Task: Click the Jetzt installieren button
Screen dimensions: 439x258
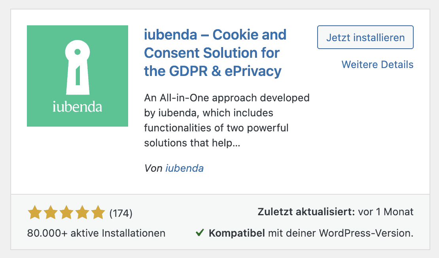Action: (x=365, y=37)
